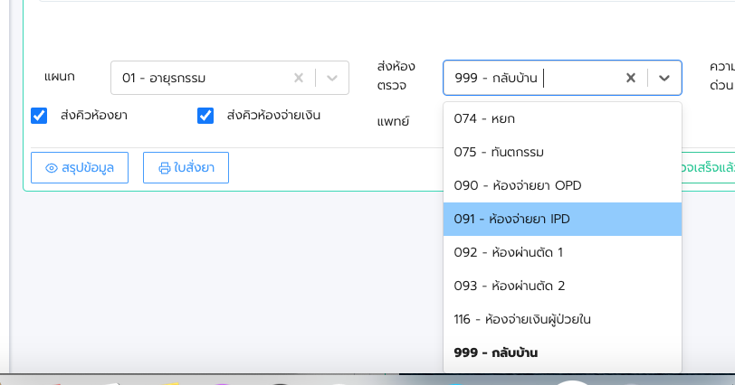Screen dimensions: 735x385
Task: Uncheck the ส่งคิวห้องยา checkbox
Action: pos(39,116)
